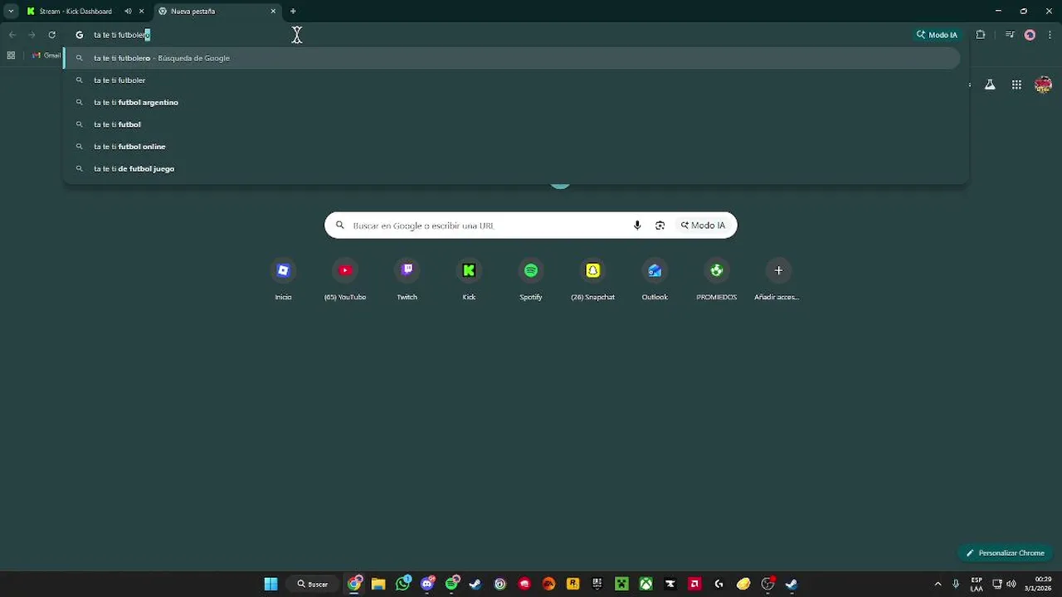Close the Nueva pestaña tab
1062x597 pixels.
click(x=273, y=12)
